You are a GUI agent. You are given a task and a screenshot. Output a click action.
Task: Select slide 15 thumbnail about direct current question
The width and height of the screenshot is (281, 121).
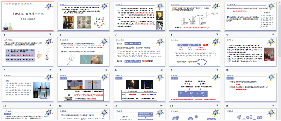pos(251,88)
